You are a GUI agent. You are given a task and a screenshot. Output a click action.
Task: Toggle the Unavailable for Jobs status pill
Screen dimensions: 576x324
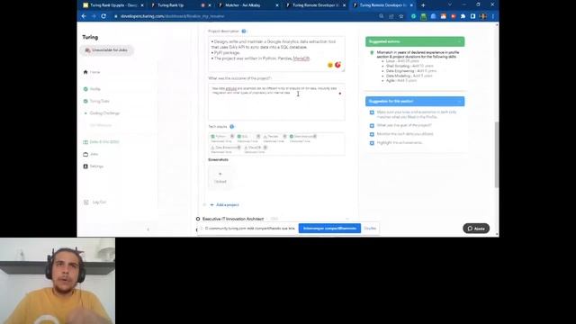pyautogui.click(x=106, y=50)
